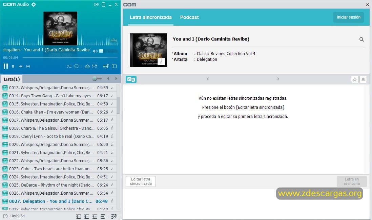Stop playback
372x220 pixels.
click(x=13, y=67)
